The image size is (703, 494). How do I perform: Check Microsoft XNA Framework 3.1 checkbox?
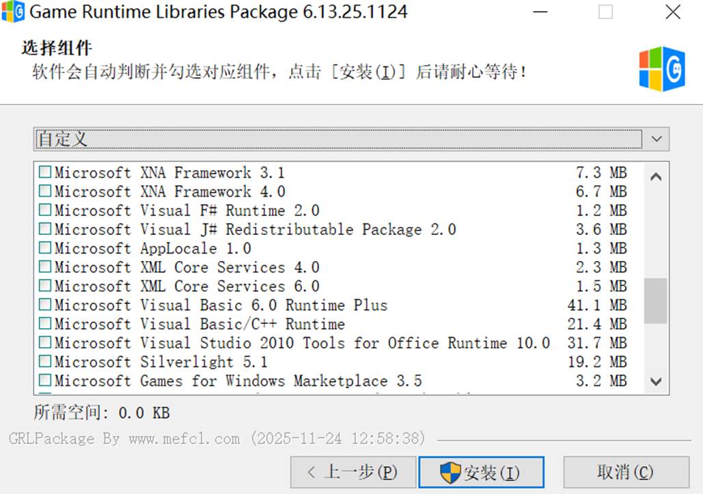[45, 172]
